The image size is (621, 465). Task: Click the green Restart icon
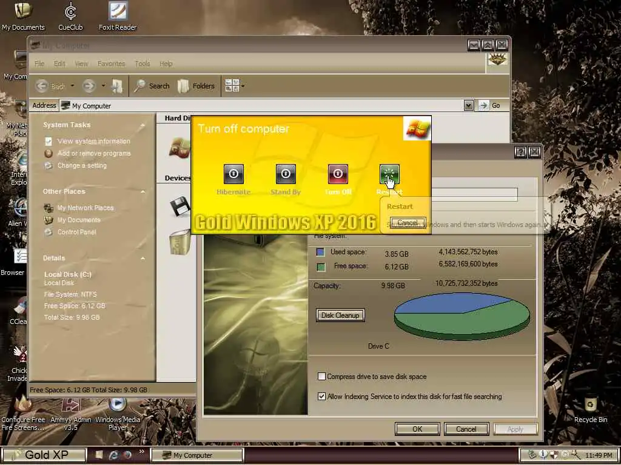tap(389, 174)
